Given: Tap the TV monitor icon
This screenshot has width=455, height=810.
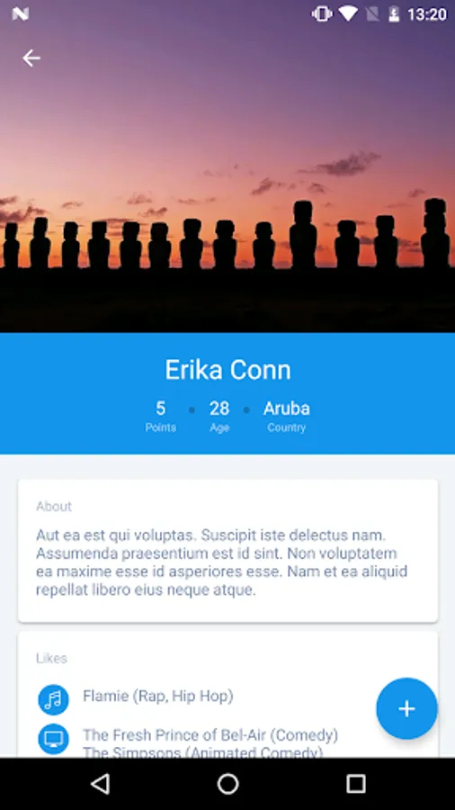Looking at the screenshot, I should [53, 739].
